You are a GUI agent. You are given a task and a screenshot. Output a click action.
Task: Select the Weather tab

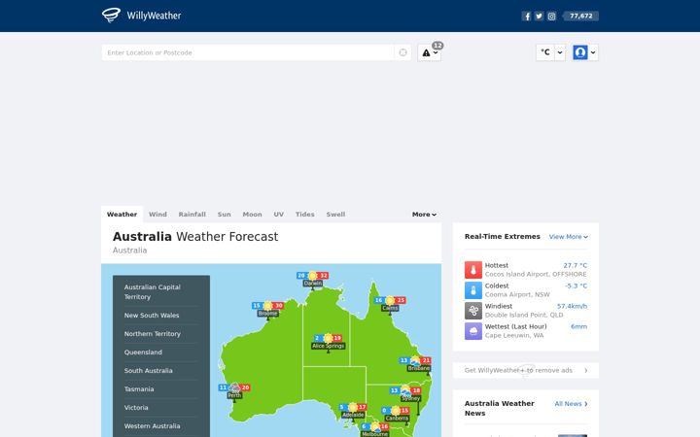[122, 215]
